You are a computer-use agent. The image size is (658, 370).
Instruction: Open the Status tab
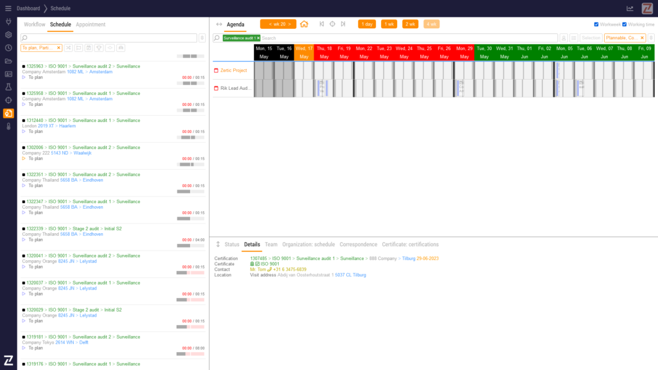tap(231, 245)
